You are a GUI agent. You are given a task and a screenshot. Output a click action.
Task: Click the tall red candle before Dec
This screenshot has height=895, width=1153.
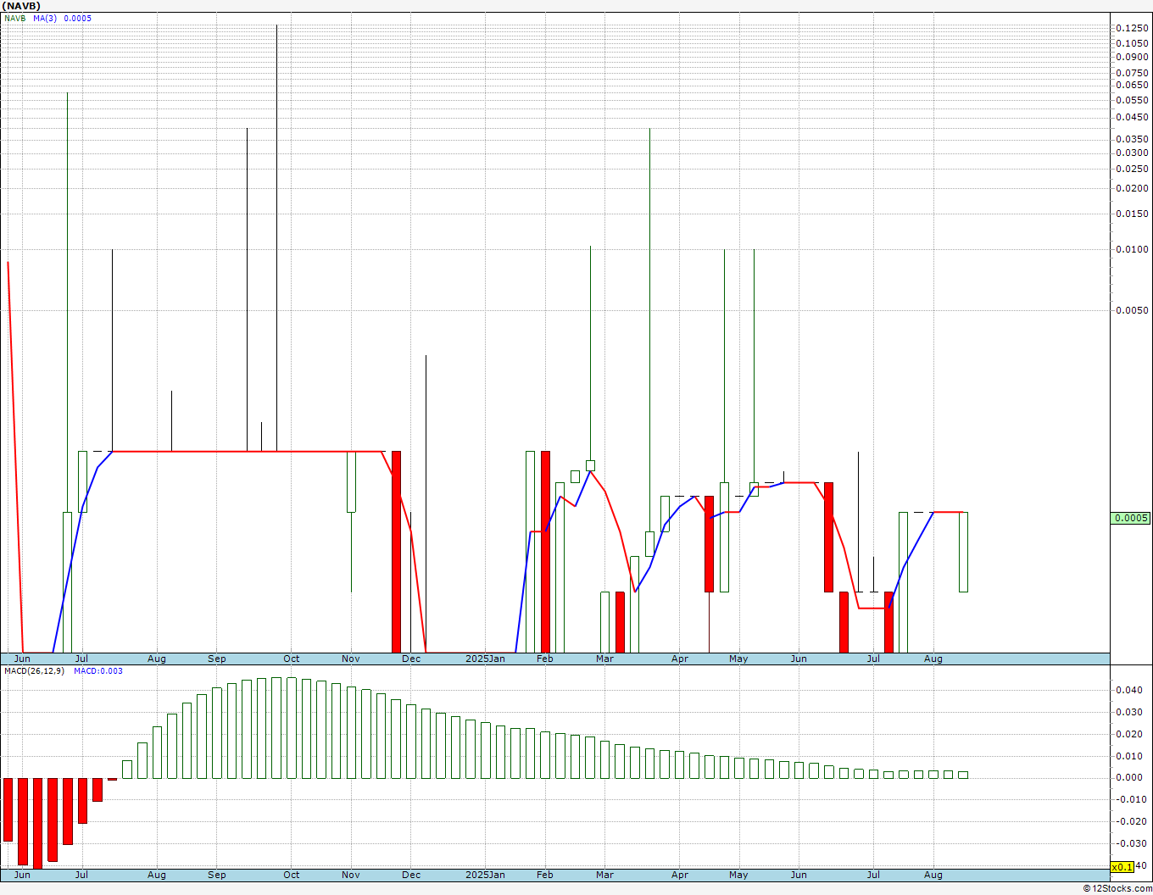point(396,551)
